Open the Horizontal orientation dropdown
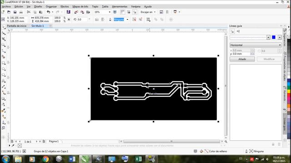This screenshot has height=163, width=291. [256, 45]
